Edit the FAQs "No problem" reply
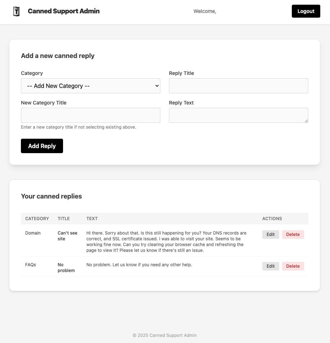 [271, 266]
